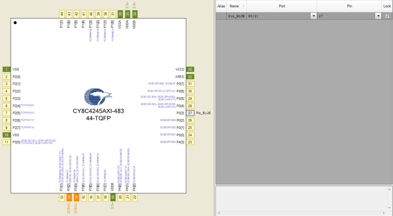Click the Cypress logo on the chip
The width and height of the screenshot is (393, 216).
click(97, 97)
